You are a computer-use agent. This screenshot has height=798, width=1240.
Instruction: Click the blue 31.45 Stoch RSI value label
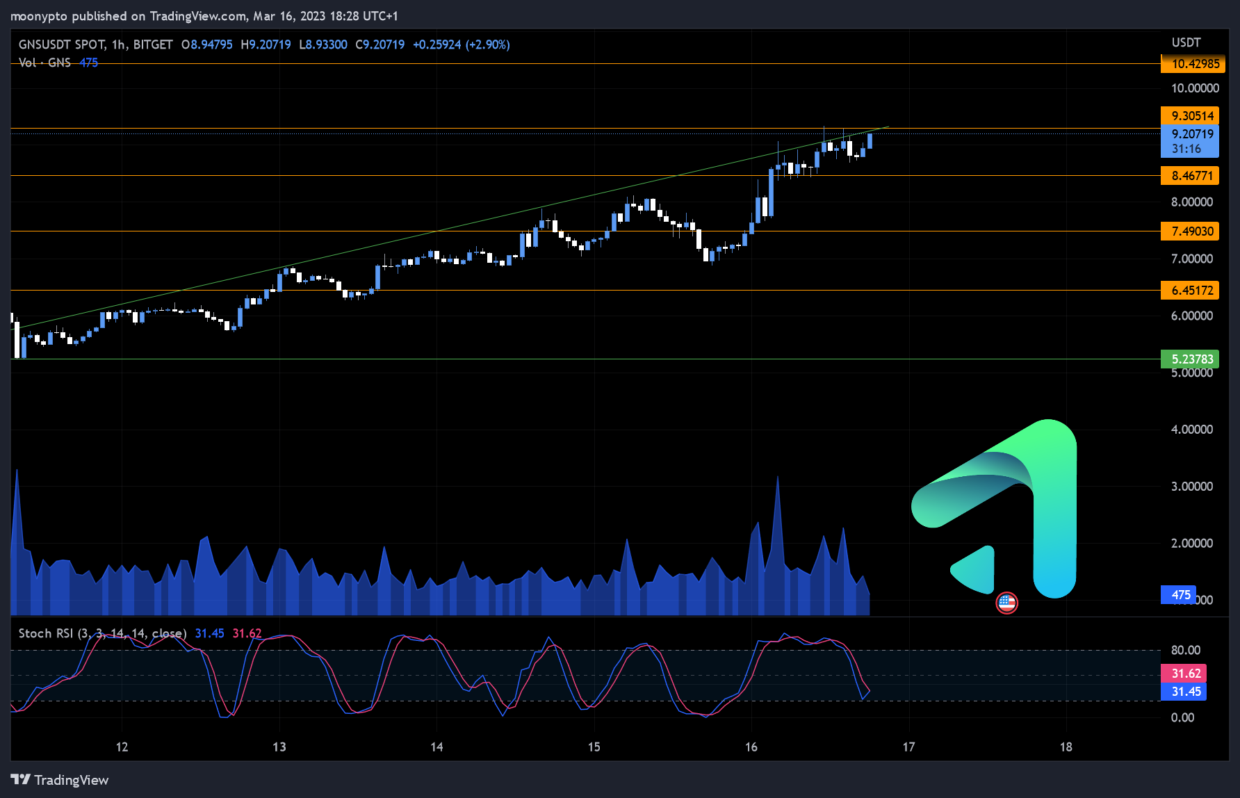[1184, 692]
